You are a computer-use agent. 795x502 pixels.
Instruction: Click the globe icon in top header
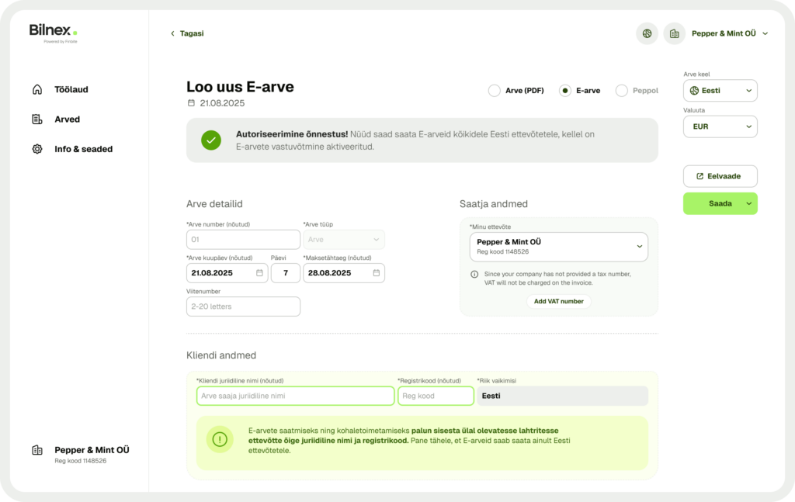[x=647, y=33]
